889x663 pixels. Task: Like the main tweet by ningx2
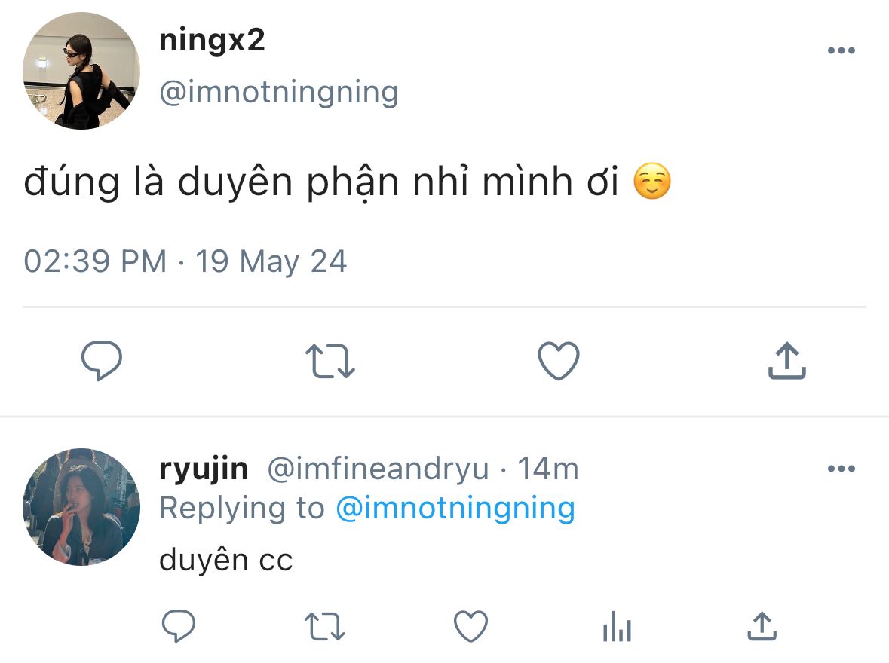[559, 361]
